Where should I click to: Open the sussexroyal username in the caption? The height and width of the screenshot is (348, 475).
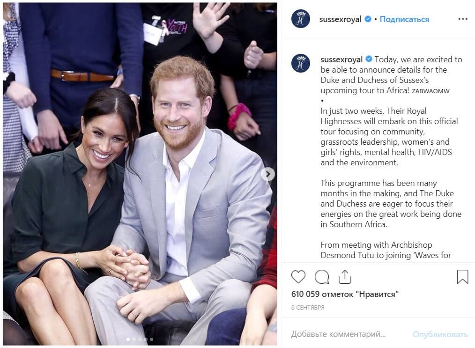click(x=341, y=59)
